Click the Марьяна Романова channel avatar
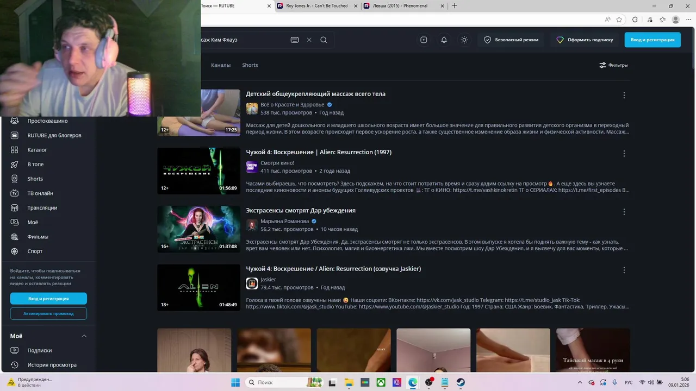The height and width of the screenshot is (391, 696). click(252, 225)
